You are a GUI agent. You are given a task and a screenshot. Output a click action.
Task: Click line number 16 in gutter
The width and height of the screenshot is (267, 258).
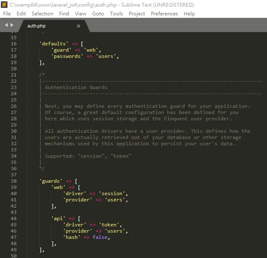[x=14, y=44]
